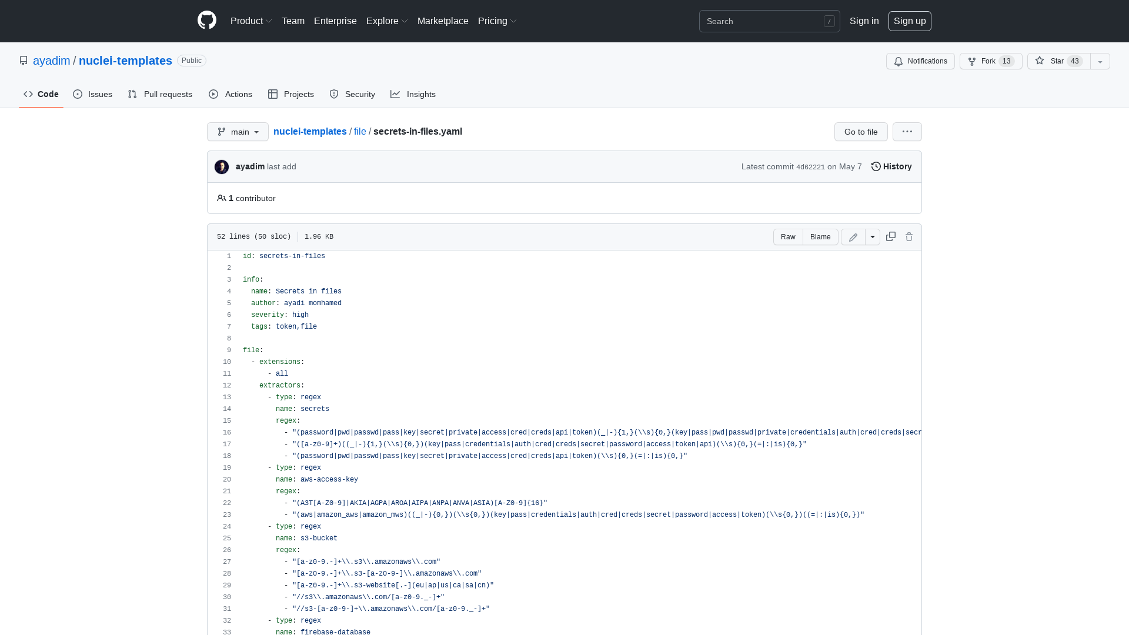Select line number 16
The width and height of the screenshot is (1129, 635).
pos(227,433)
